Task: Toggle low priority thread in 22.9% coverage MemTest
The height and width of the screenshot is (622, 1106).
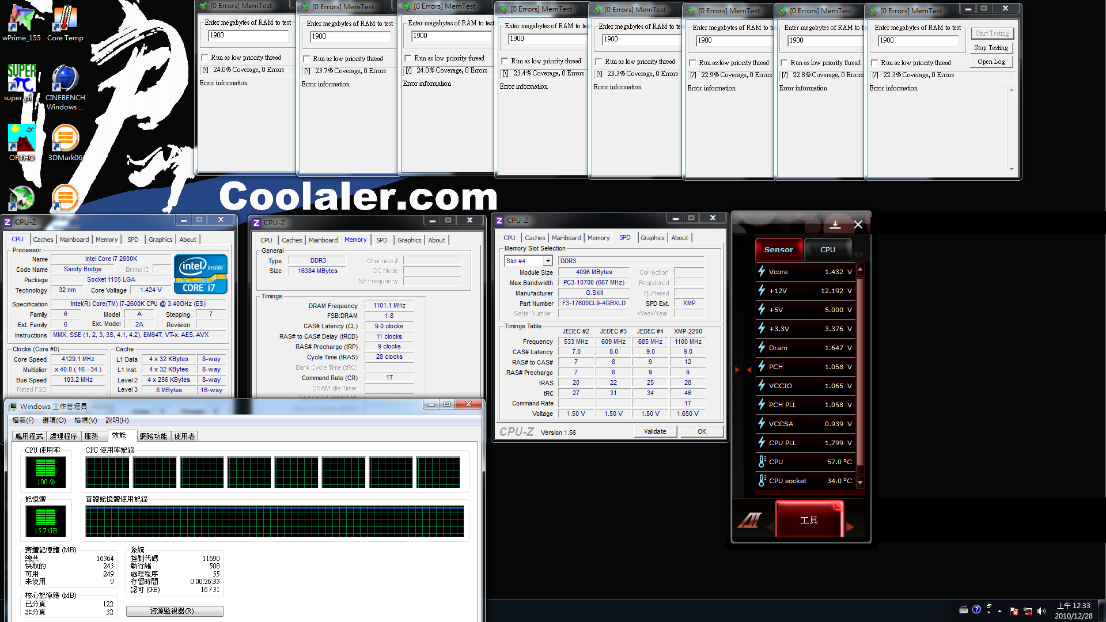Action: [x=692, y=63]
